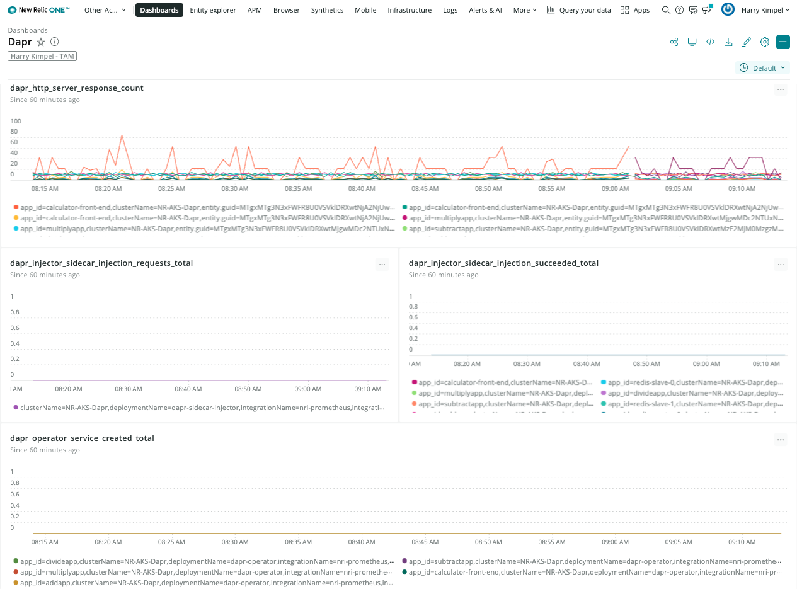Toggle app_id=divideapp series in service_created legend
797x589 pixels.
[204, 561]
